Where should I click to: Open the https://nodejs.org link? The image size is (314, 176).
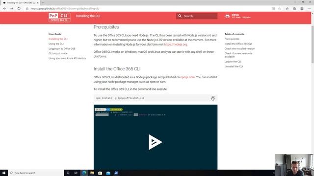click(176, 44)
